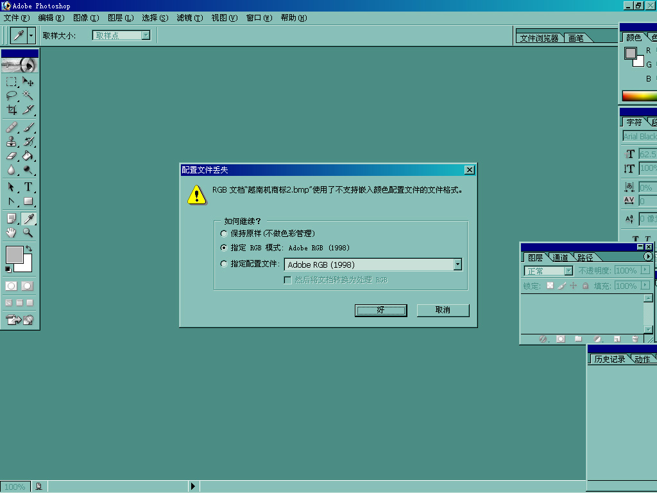Select the Eraser tool
The height and width of the screenshot is (493, 657).
pos(12,155)
